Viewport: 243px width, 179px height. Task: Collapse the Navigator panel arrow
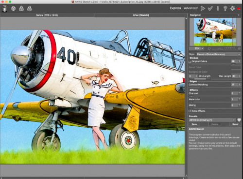(239, 15)
